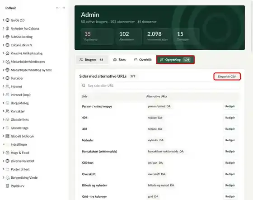
Task: Click the globe icon beside Diverse forældet
Action: coord(7,161)
